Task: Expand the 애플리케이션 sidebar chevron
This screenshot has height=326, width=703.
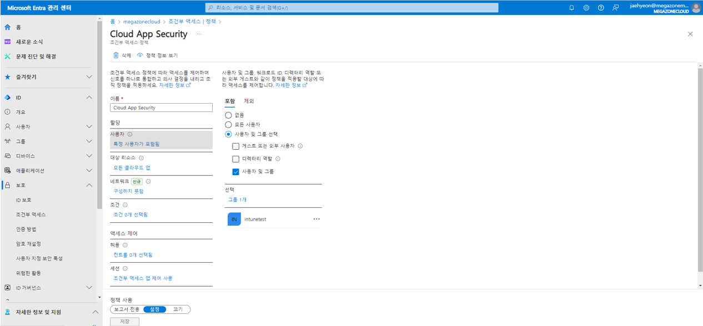Action: coord(89,171)
